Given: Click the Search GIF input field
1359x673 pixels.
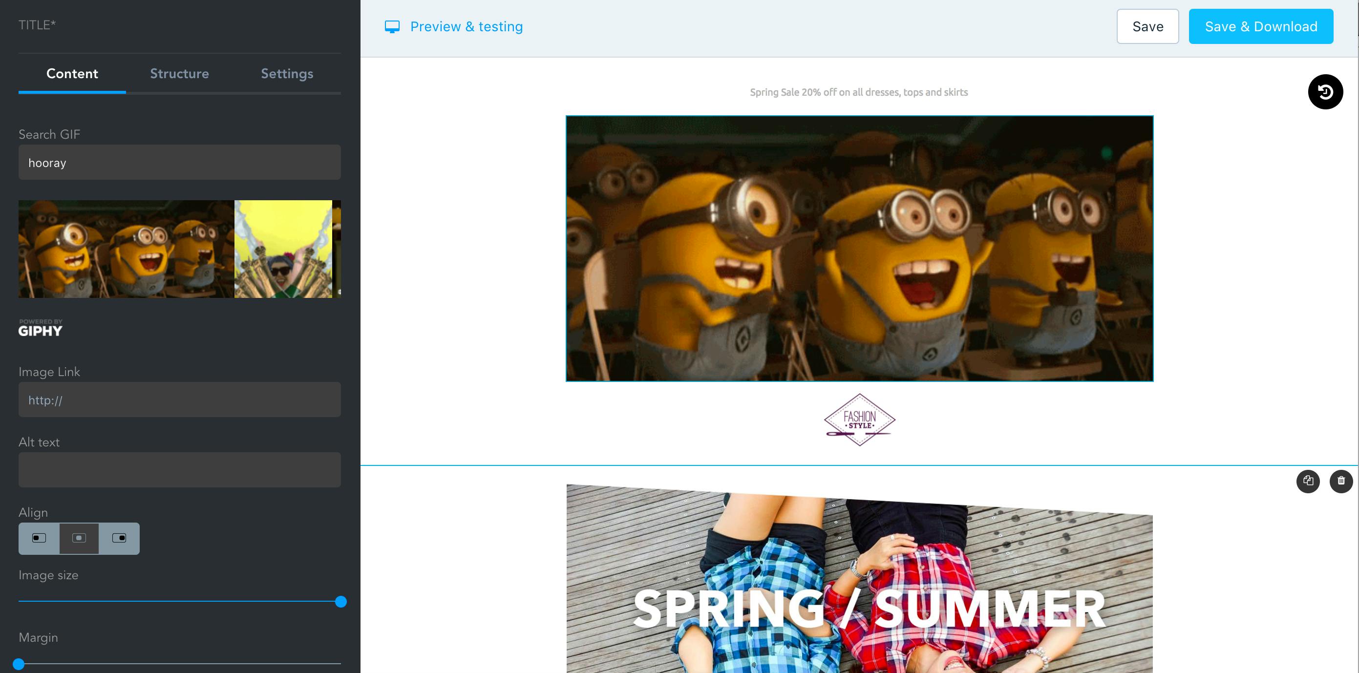Looking at the screenshot, I should pos(179,163).
